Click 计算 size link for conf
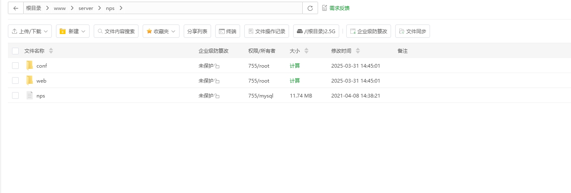 [x=295, y=66]
